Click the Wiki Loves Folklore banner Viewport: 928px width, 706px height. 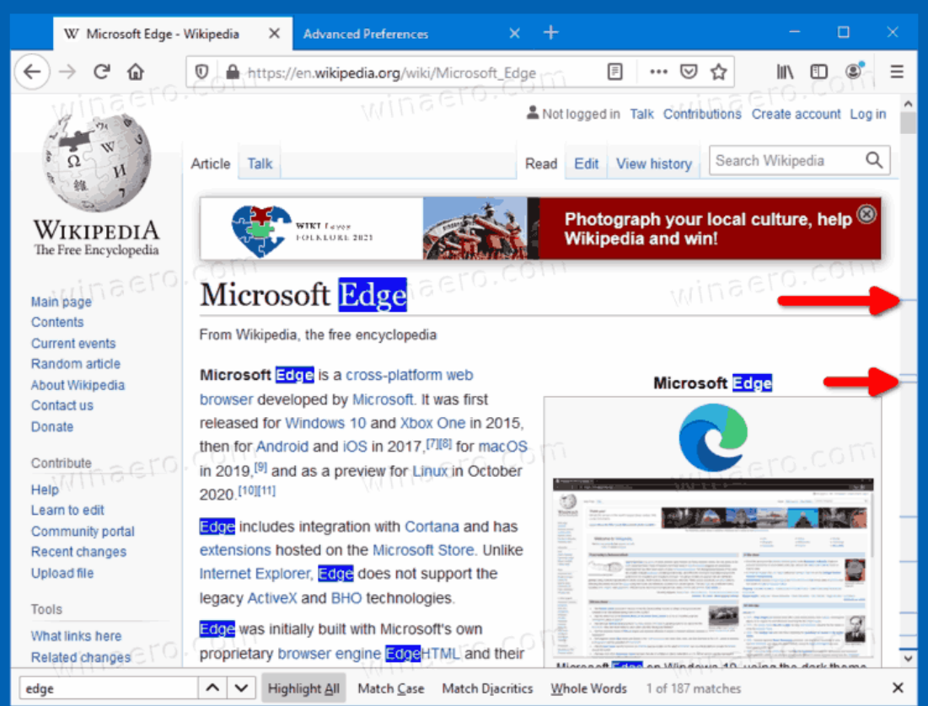click(539, 228)
